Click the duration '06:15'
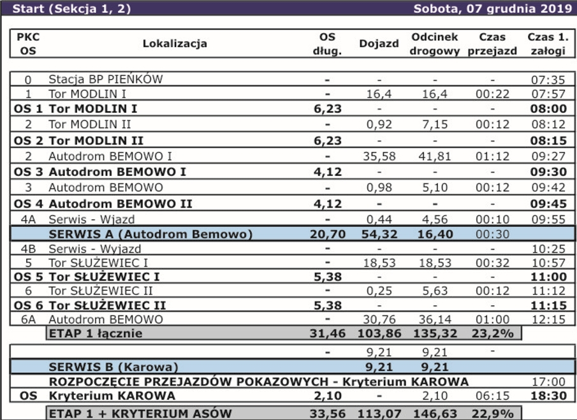The image size is (577, 420). (x=492, y=396)
